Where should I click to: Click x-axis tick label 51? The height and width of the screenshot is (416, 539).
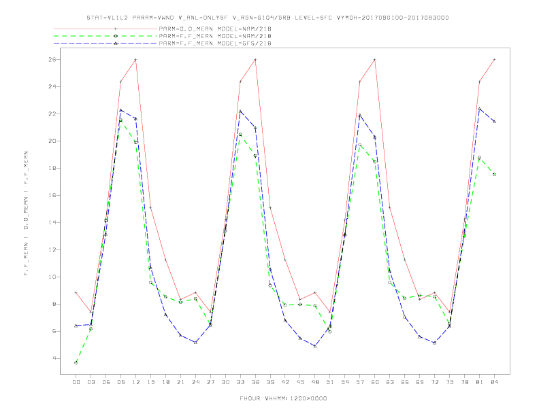click(x=330, y=382)
